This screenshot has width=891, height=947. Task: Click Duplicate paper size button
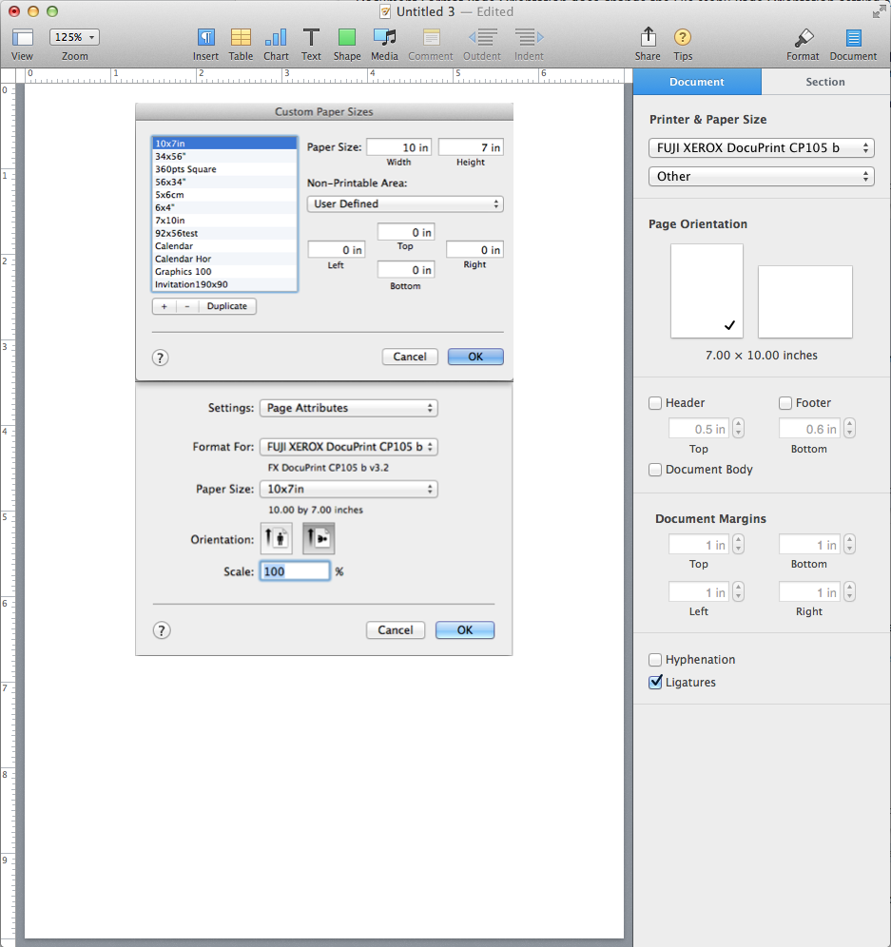pos(227,306)
